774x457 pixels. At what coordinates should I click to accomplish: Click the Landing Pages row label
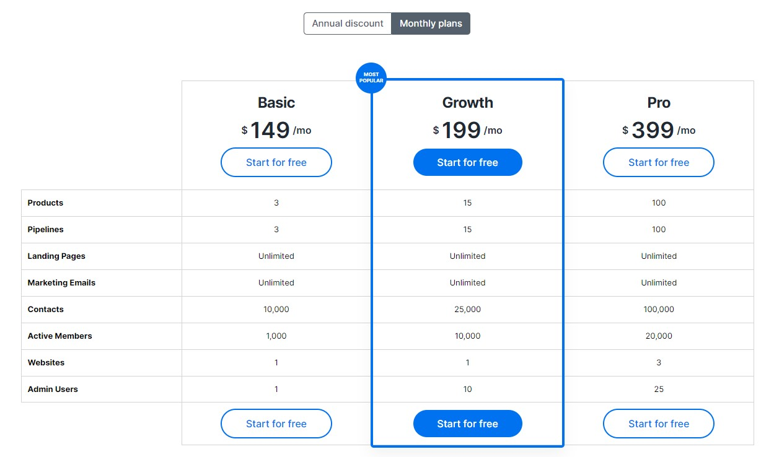[56, 256]
